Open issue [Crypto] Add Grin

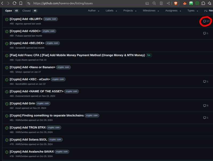[x=22, y=103]
